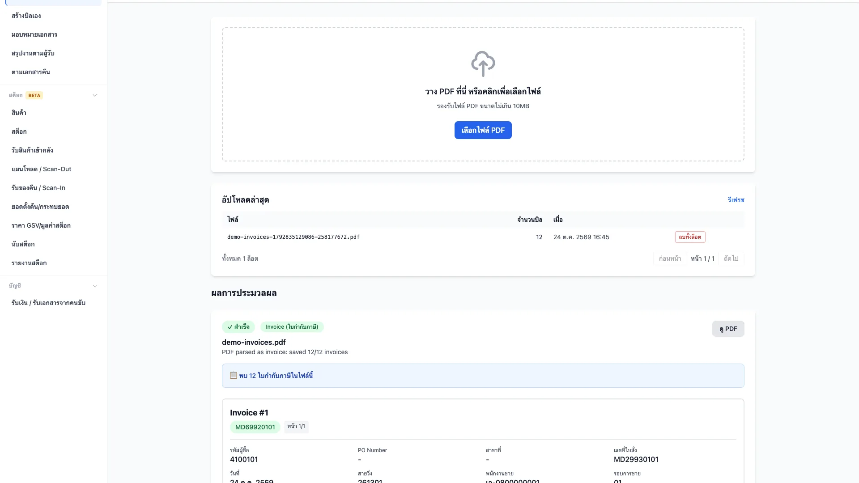This screenshot has width=859, height=483.
Task: Click the demo-invoices.pdf result title
Action: coord(254,342)
